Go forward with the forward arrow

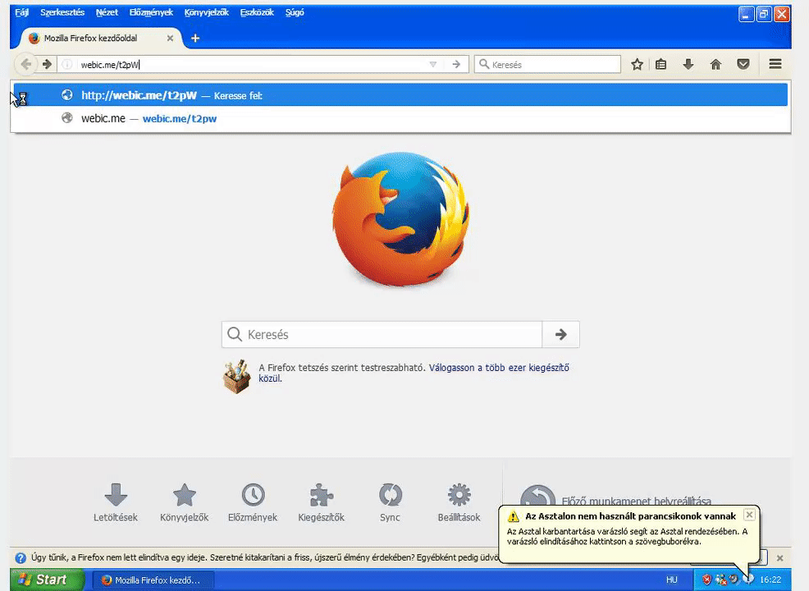tap(47, 65)
